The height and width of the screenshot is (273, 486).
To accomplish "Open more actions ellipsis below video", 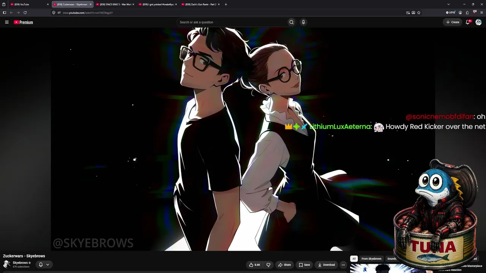I will pyautogui.click(x=343, y=265).
